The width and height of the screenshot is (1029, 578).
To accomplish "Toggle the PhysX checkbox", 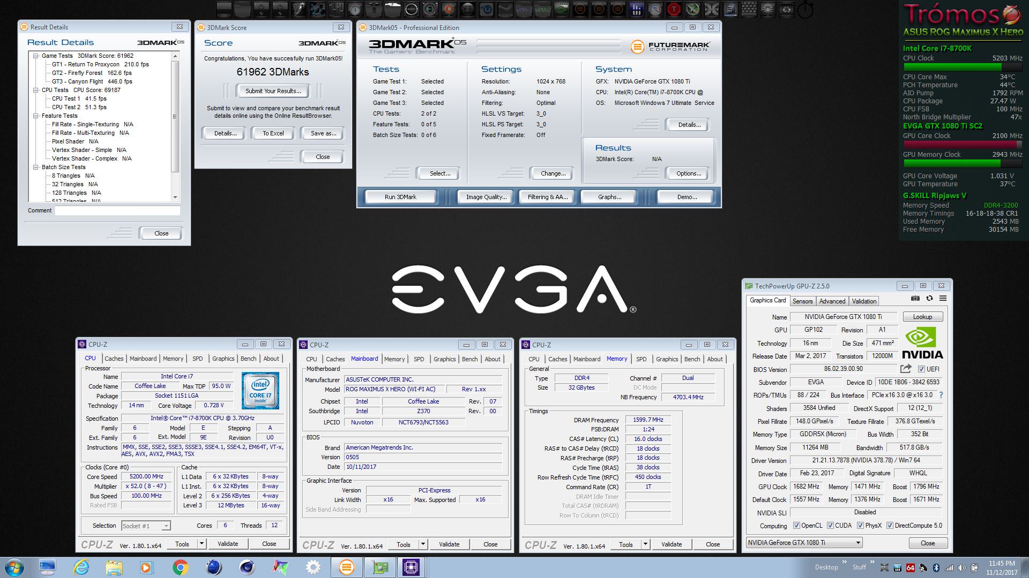I will click(x=860, y=526).
